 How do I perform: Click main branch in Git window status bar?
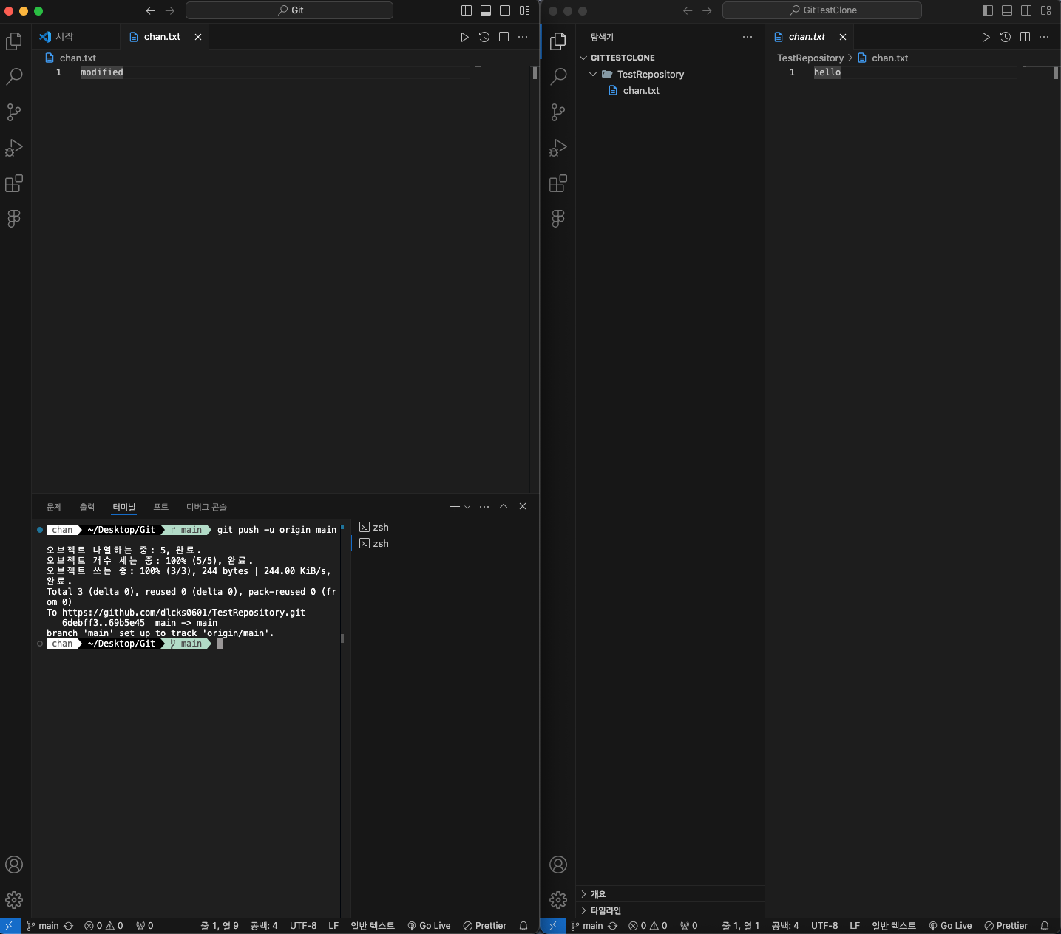(x=43, y=926)
